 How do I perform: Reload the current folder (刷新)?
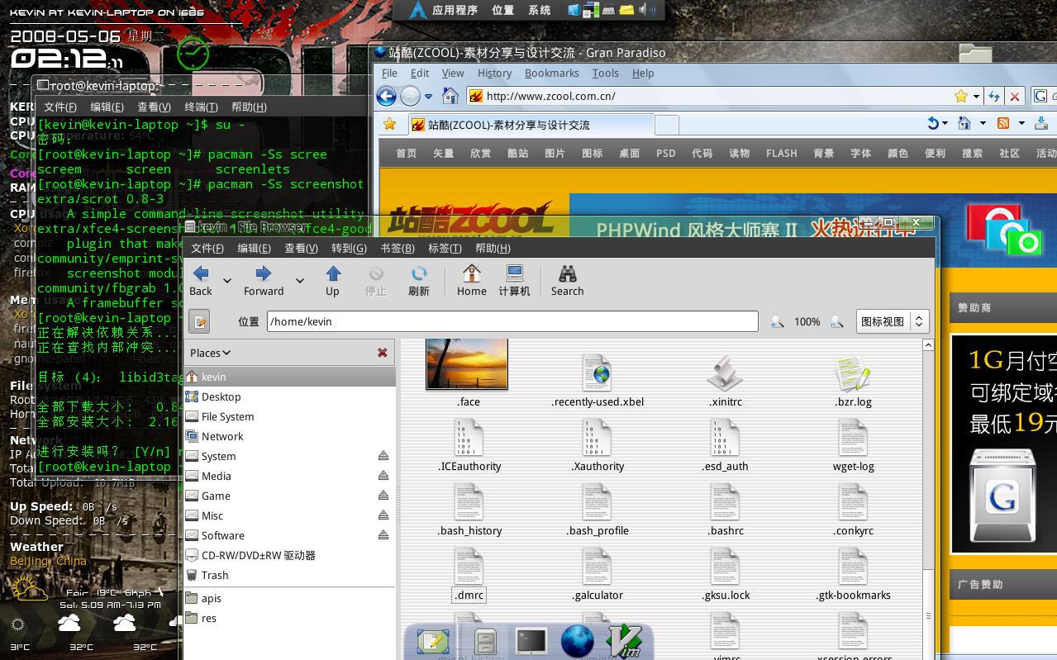click(x=419, y=281)
